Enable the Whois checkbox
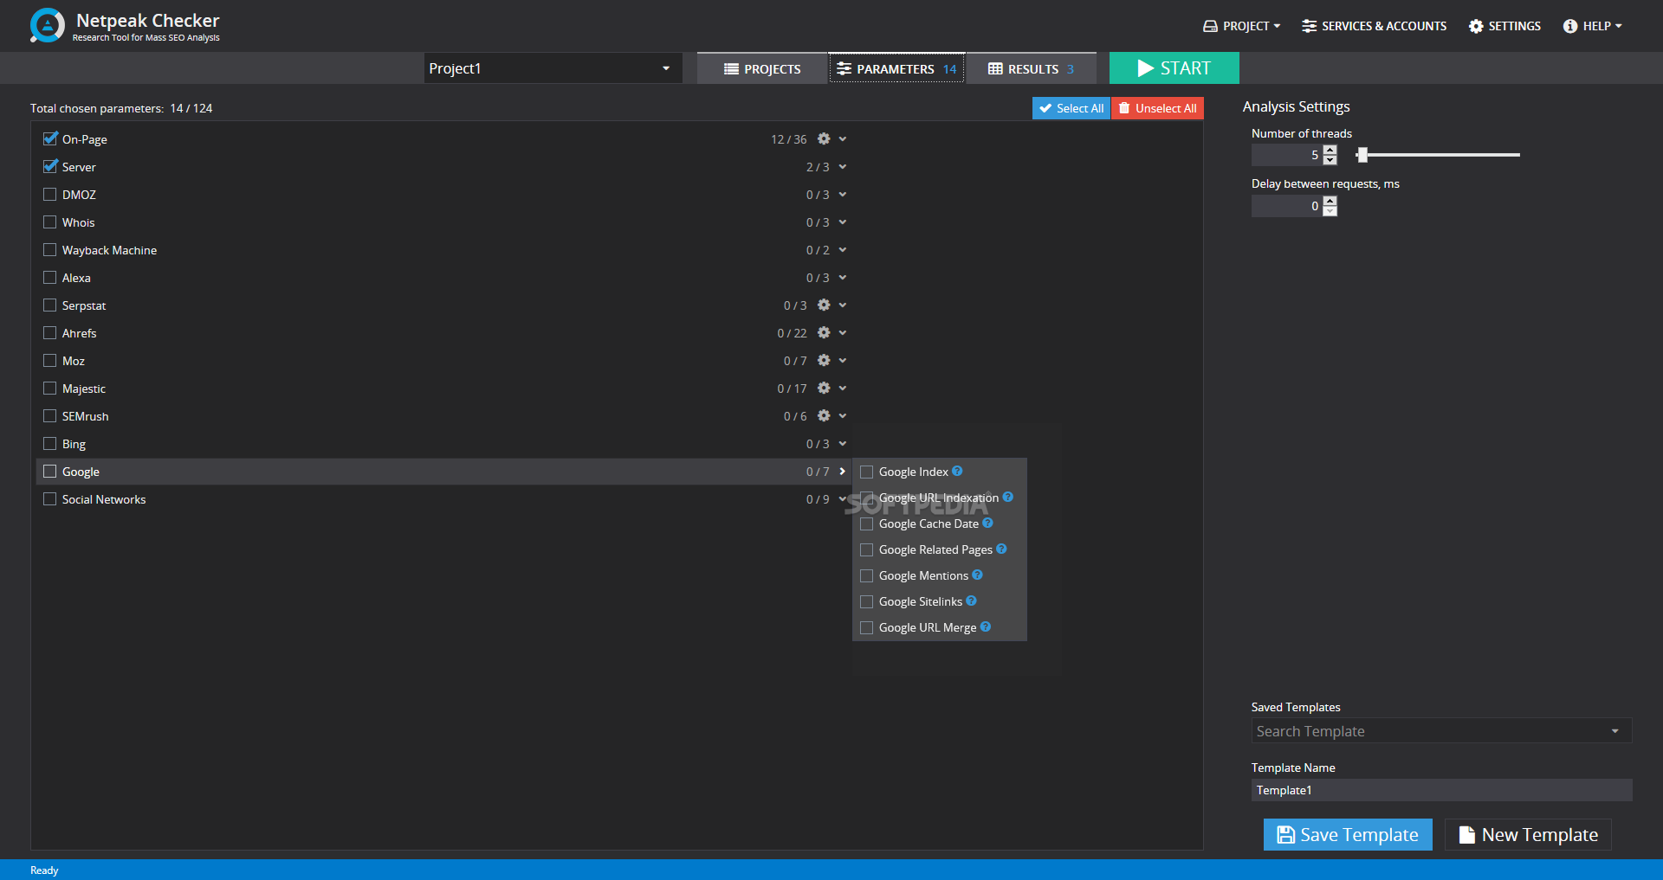 click(x=50, y=222)
